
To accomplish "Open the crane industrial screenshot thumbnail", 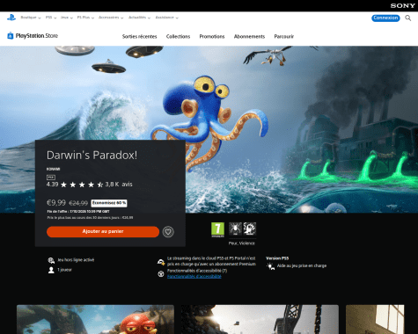I will pos(260,319).
